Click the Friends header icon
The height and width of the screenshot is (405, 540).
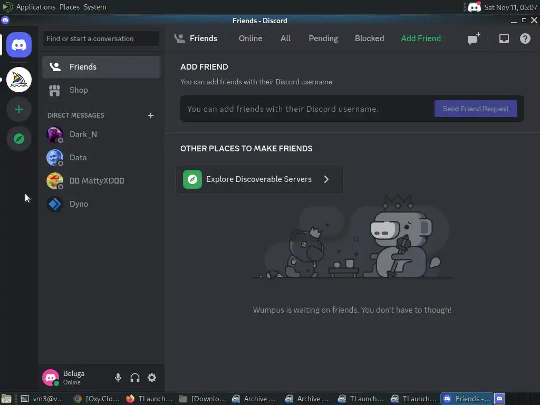coord(180,38)
